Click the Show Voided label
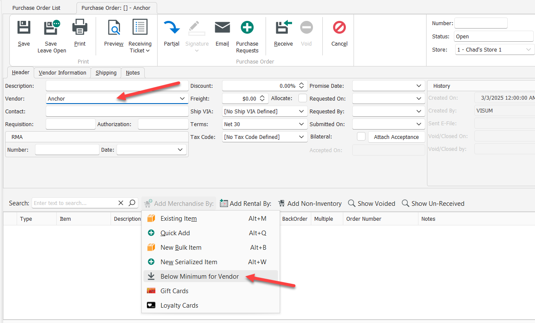Image resolution: width=535 pixels, height=323 pixels. click(x=377, y=204)
